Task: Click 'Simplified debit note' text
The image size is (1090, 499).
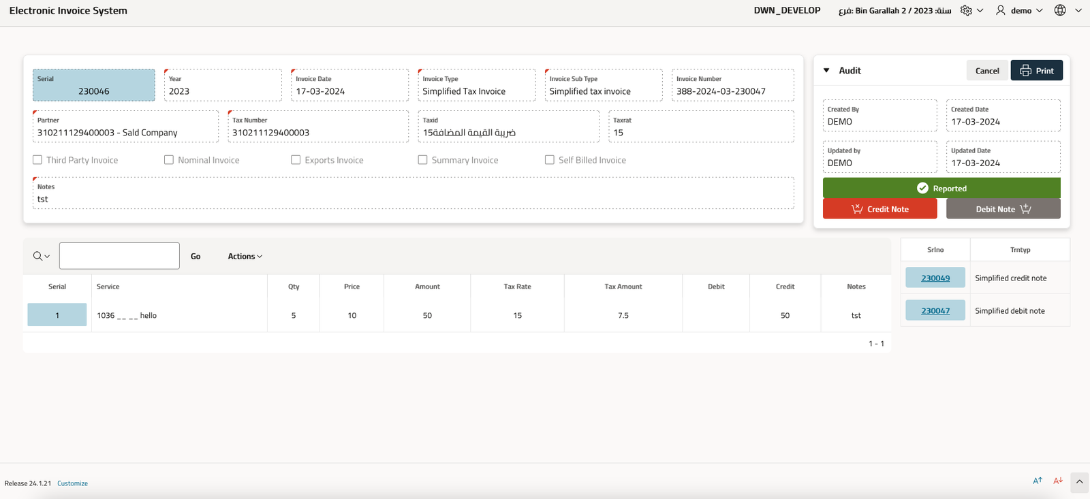Action: [x=1010, y=310]
